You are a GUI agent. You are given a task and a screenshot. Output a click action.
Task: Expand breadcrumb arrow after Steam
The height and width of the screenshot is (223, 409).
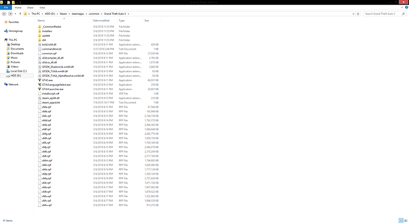click(69, 14)
